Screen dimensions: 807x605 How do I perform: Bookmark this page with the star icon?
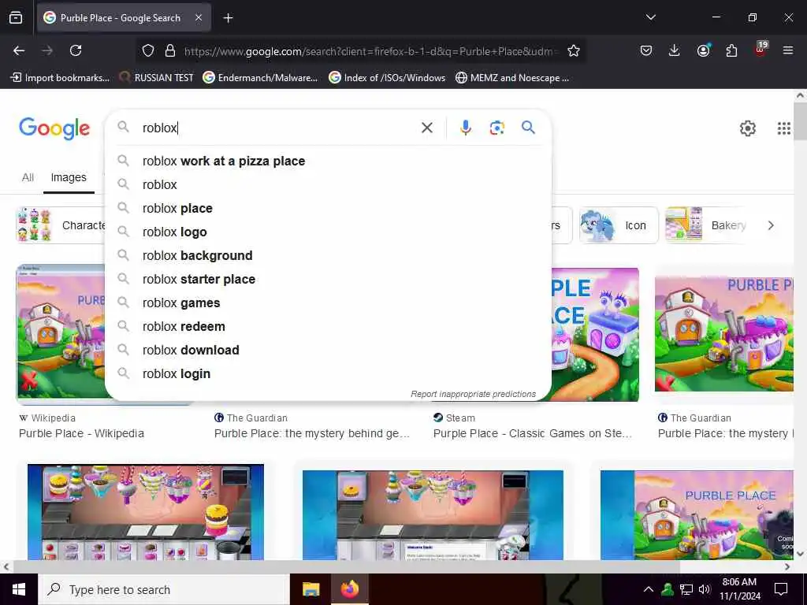pos(574,50)
